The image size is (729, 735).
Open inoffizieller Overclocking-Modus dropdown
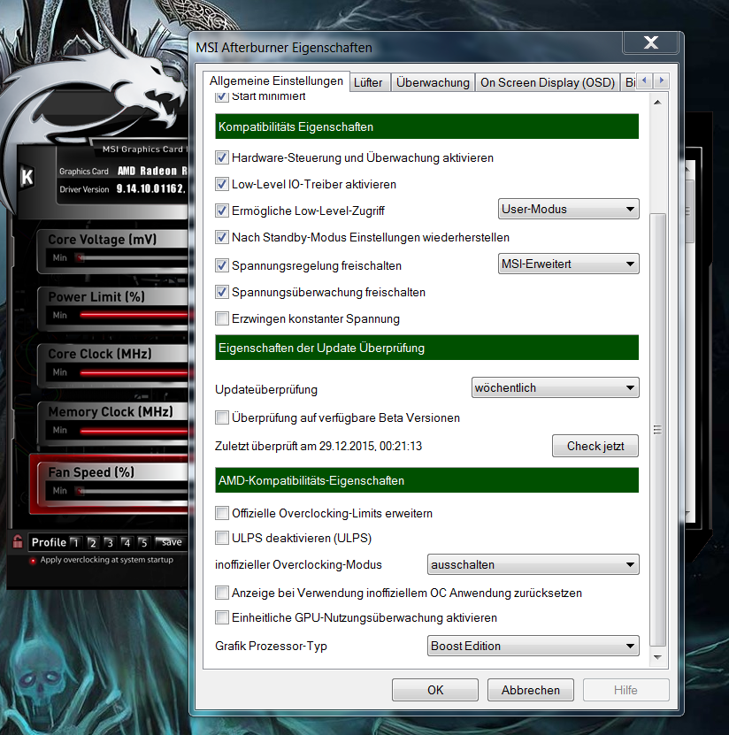[x=533, y=564]
